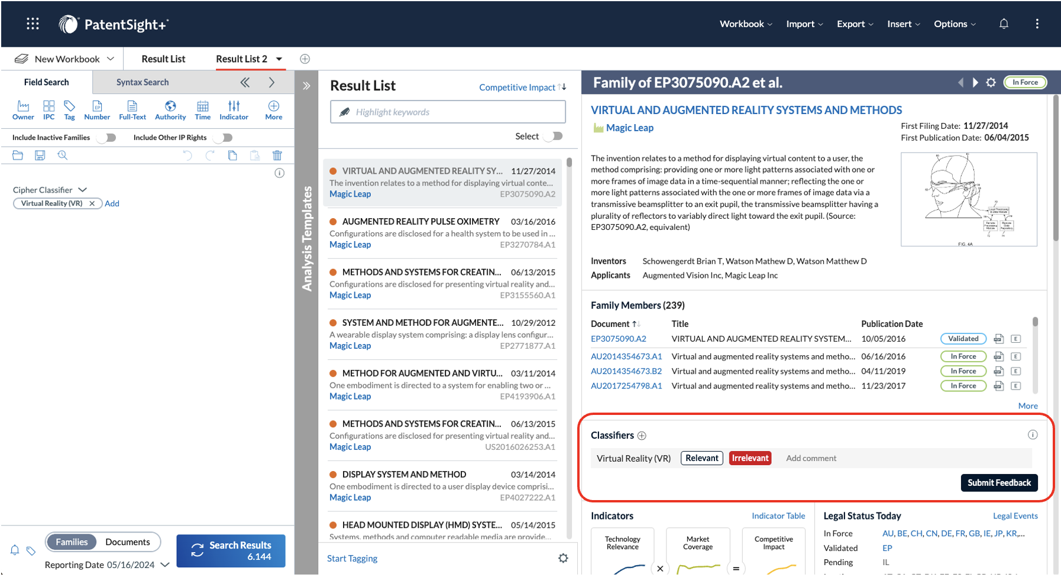Select the Time calendar icon
The image size is (1061, 584).
point(203,106)
